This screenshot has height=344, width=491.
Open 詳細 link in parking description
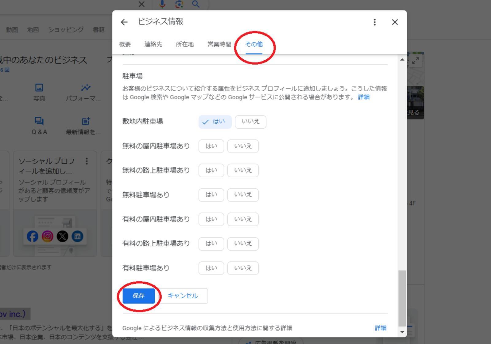[364, 97]
